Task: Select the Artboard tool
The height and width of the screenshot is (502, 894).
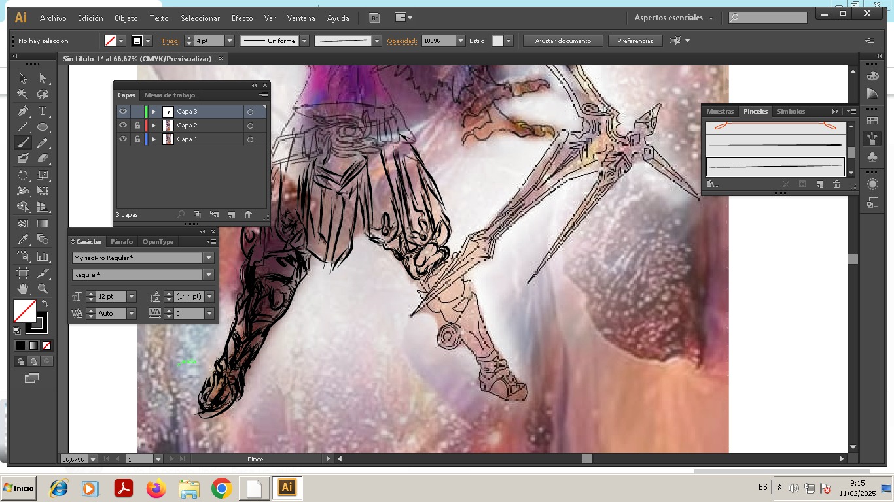Action: (23, 273)
